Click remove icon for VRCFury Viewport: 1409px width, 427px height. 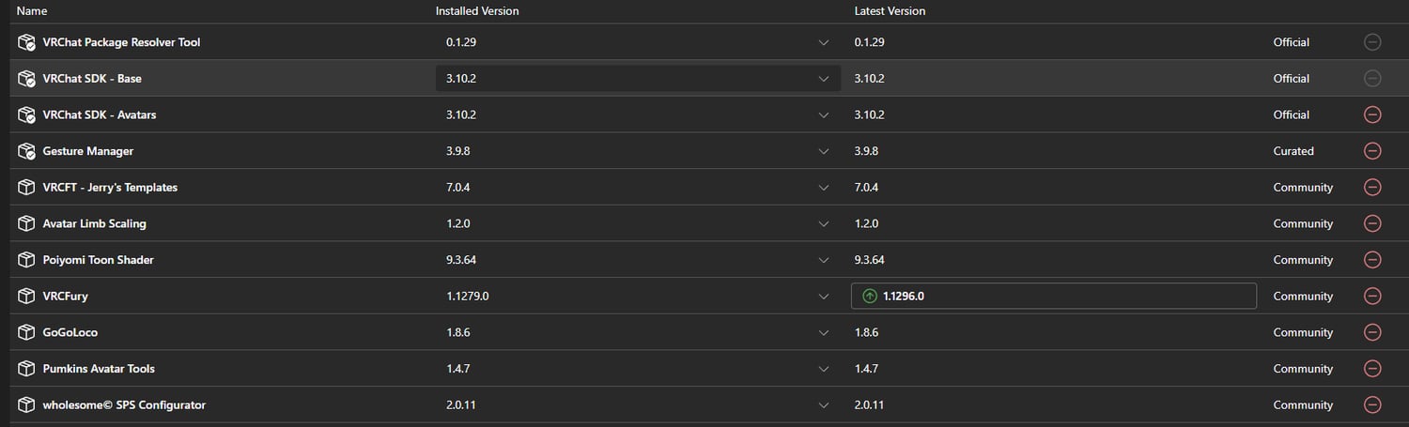click(1371, 296)
